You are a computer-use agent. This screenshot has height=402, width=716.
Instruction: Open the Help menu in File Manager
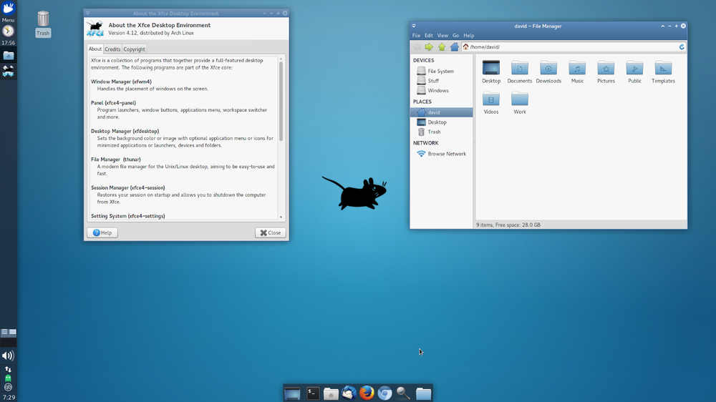pyautogui.click(x=468, y=35)
